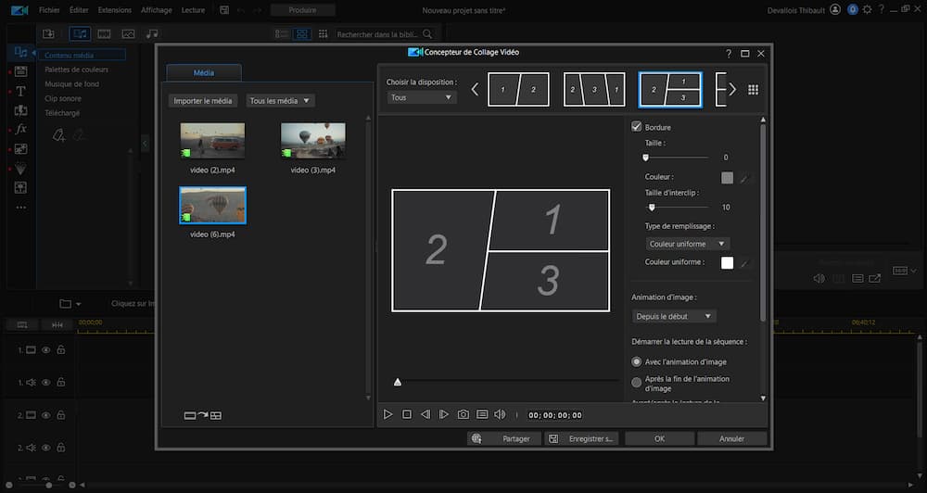Screen dimensions: 927x493
Task: Open the Éditer menu
Action: pos(79,10)
